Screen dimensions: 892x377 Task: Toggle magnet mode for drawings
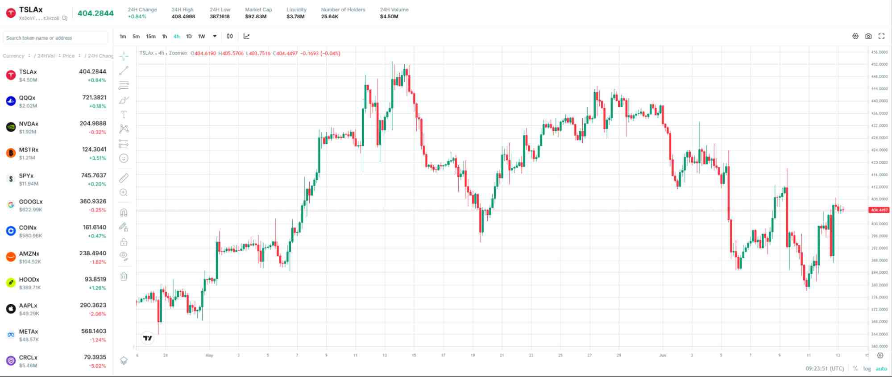[x=124, y=212]
